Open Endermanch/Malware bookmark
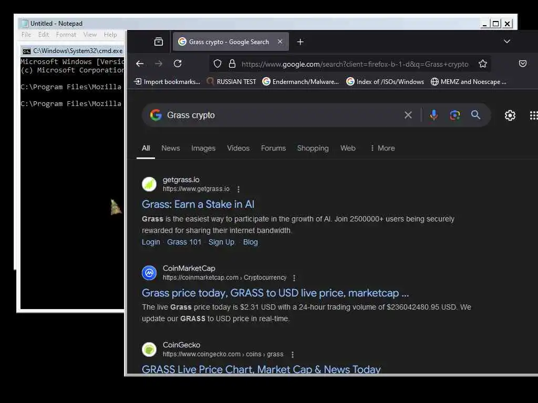 (301, 81)
